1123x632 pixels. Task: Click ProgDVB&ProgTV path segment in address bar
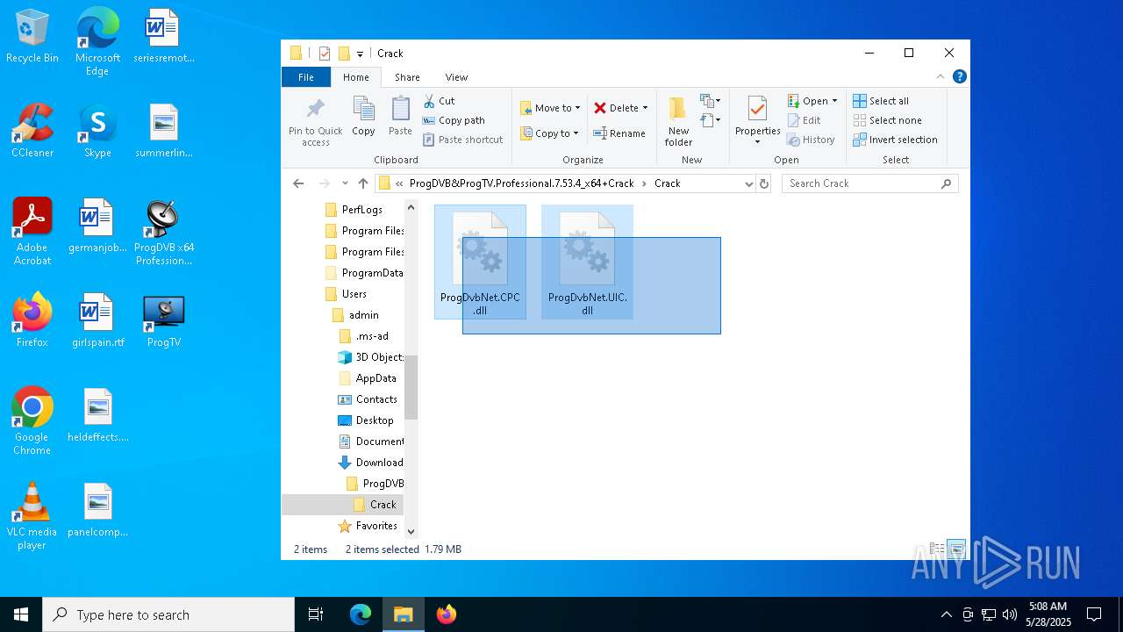(x=521, y=183)
